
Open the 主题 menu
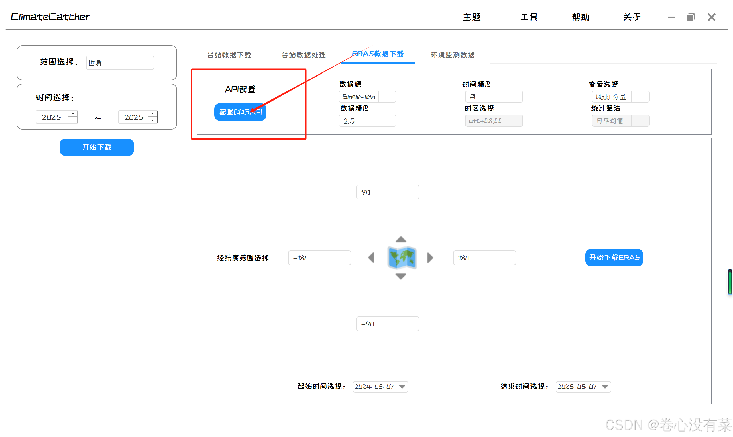(x=472, y=17)
